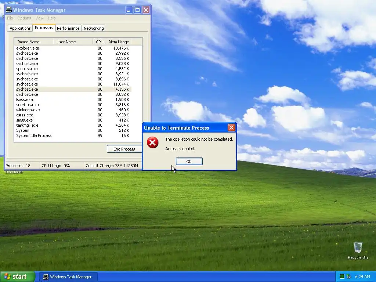
Task: Open the Start menu
Action: (18, 277)
